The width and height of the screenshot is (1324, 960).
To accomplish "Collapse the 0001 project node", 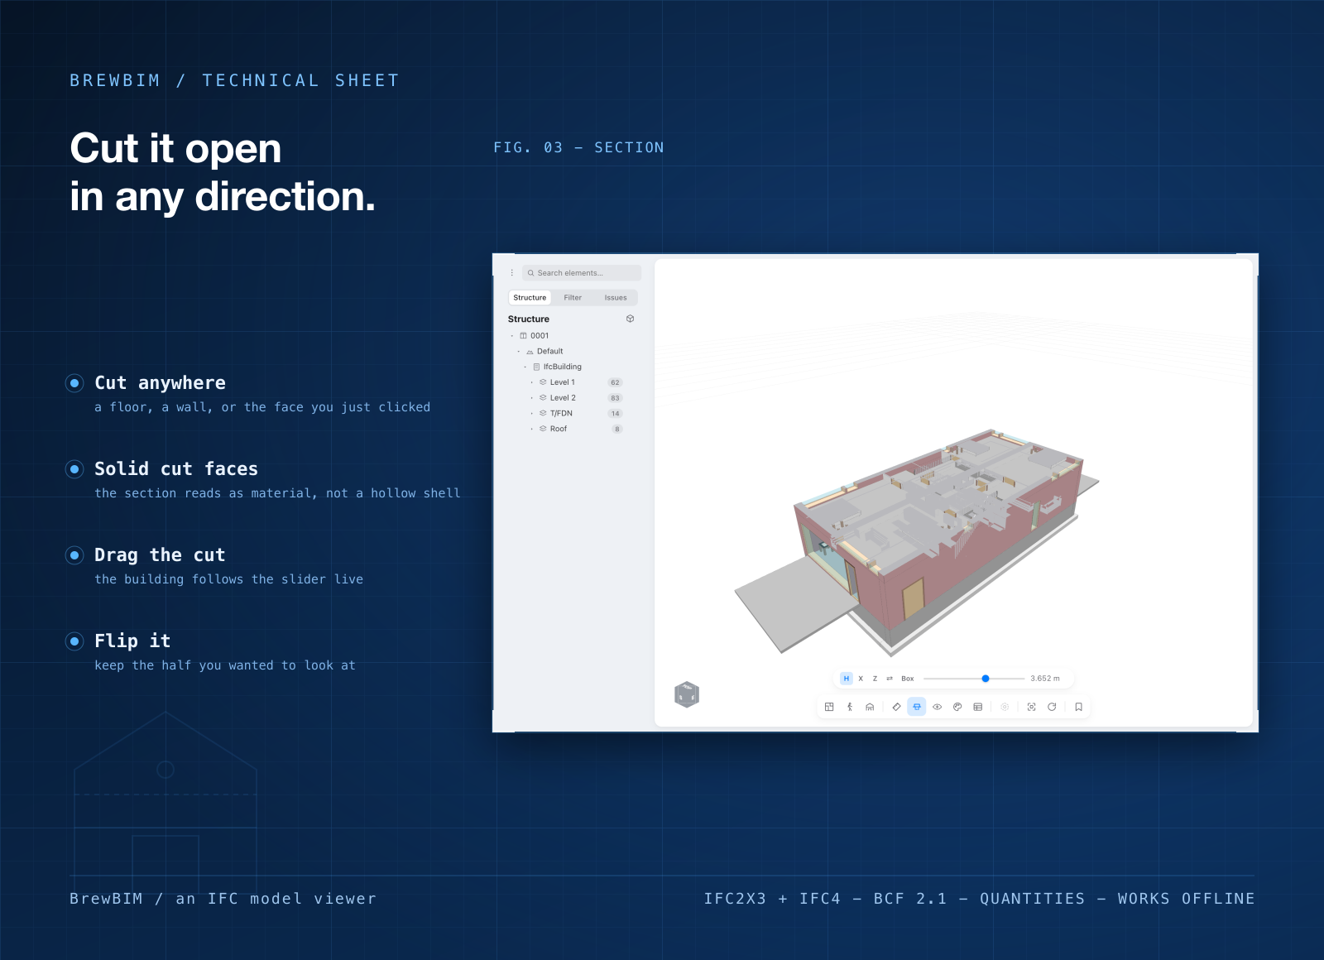I will coord(512,336).
